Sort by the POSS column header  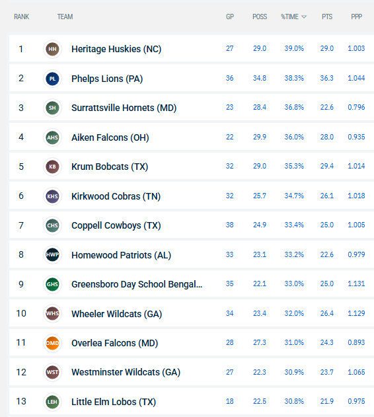(260, 17)
